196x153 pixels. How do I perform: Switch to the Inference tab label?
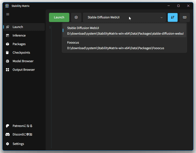tap(19, 36)
